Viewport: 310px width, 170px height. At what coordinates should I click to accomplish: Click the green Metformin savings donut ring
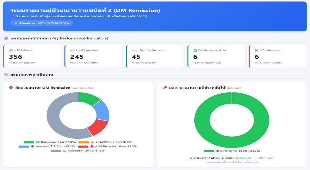click(202, 120)
